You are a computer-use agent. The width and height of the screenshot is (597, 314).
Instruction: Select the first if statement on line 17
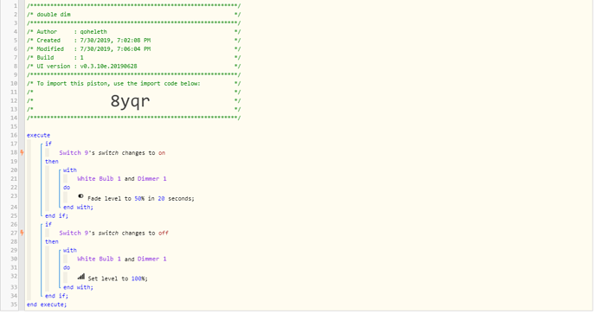click(x=48, y=144)
